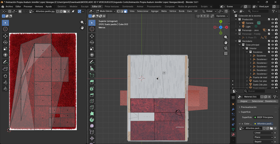Select the Smooth vertices tool
Image resolution: width=280 pixels, height=144 pixels.
pos(92,126)
